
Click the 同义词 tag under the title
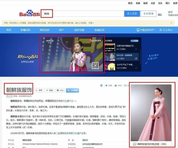9,96
